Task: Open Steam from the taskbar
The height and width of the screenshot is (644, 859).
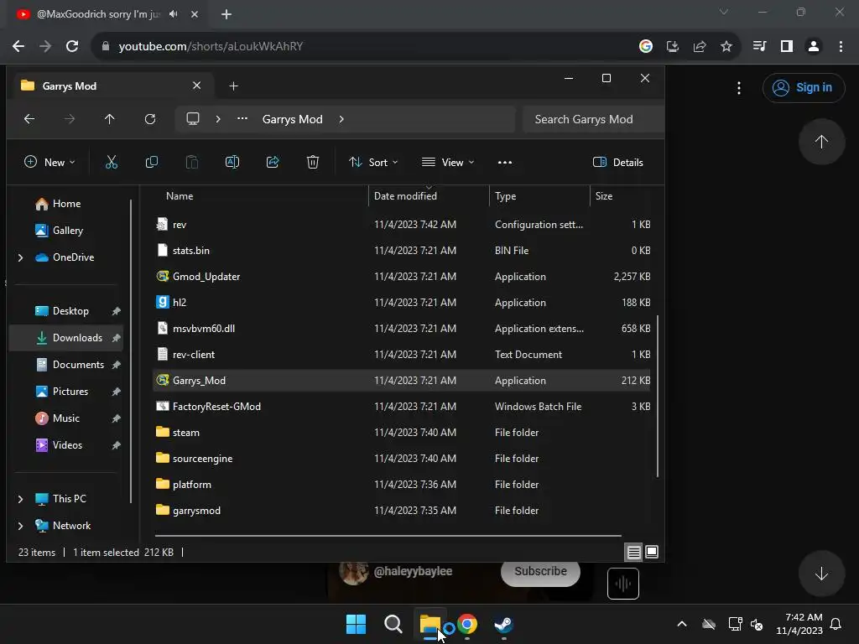Action: point(503,624)
